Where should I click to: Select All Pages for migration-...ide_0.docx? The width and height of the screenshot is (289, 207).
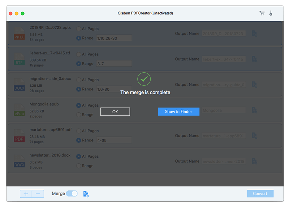tap(78, 80)
